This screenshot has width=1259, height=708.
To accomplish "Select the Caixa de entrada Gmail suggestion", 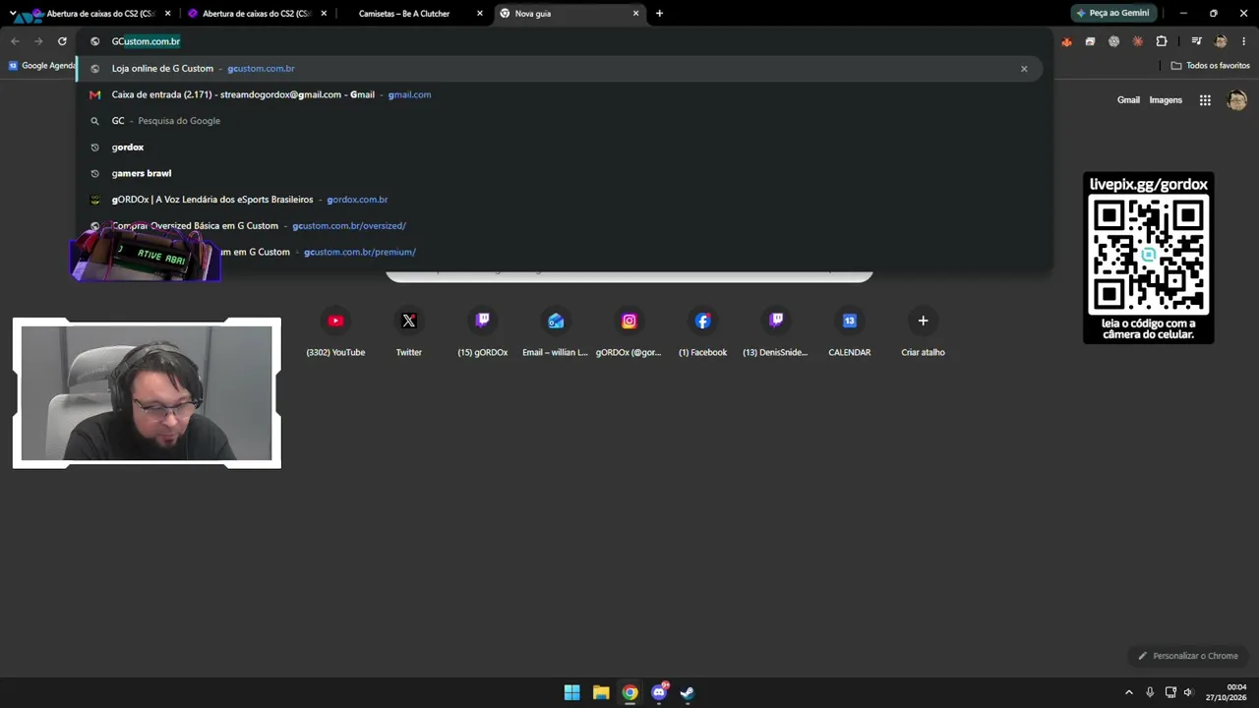I will [x=559, y=94].
